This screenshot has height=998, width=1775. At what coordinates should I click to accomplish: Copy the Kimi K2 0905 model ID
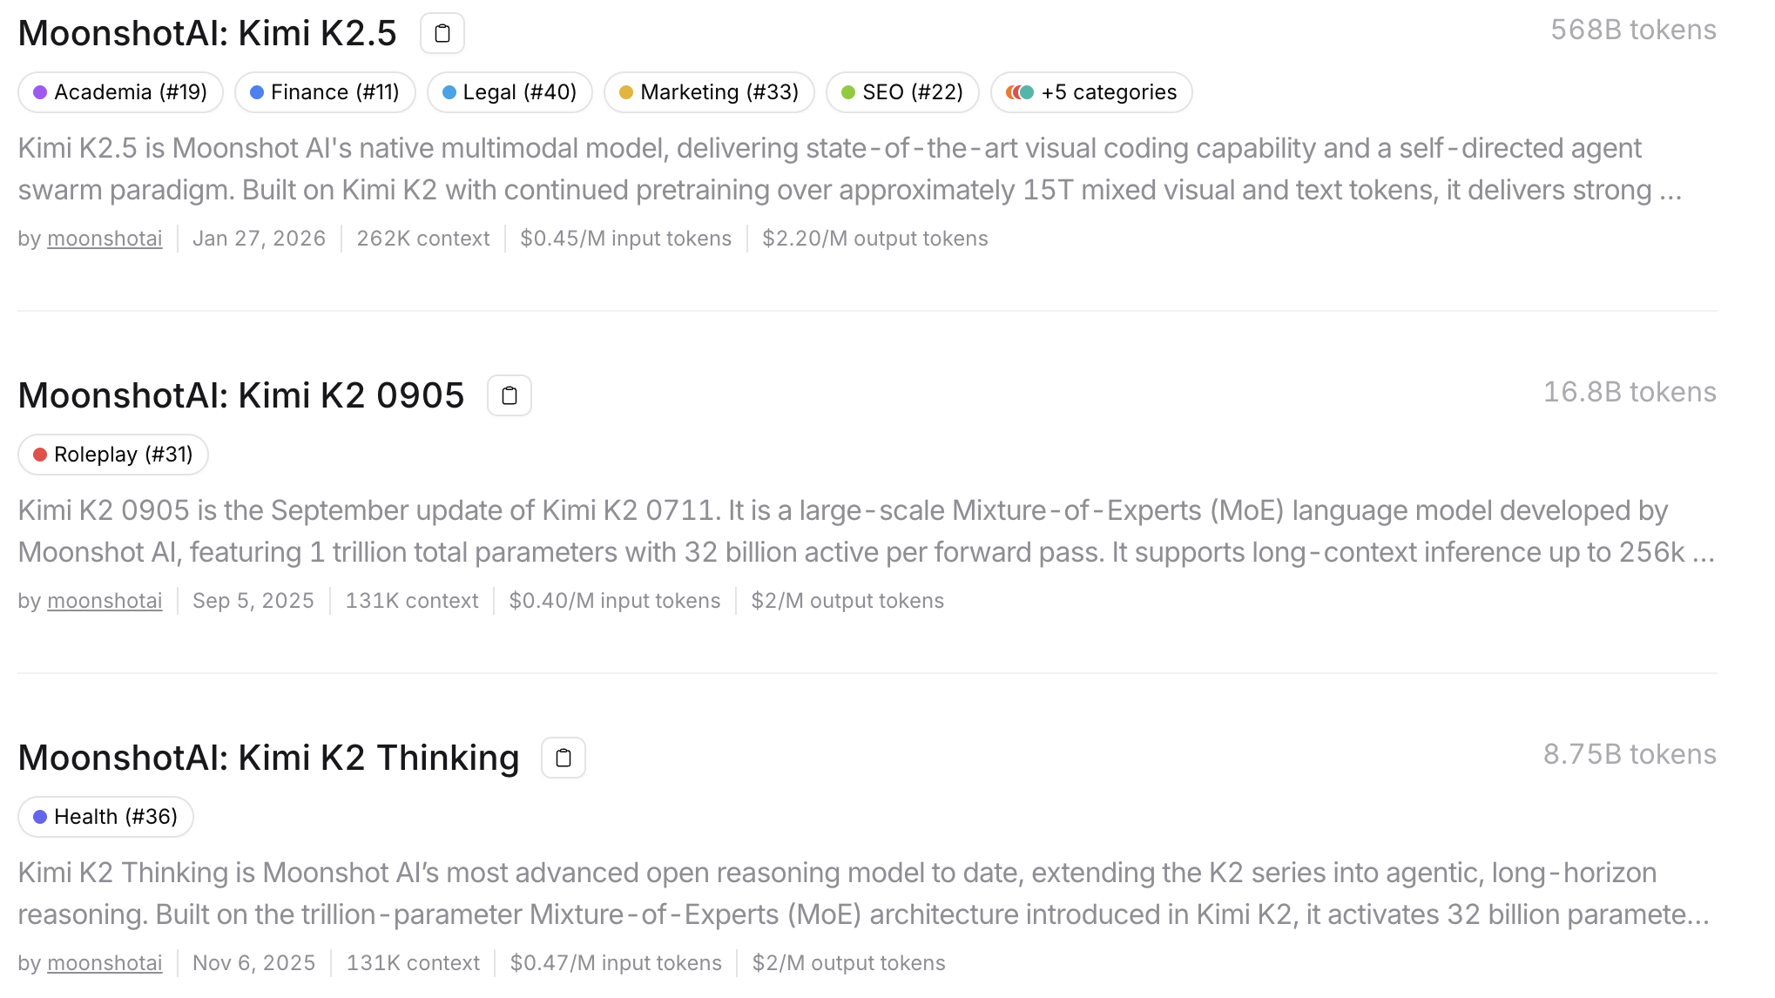pyautogui.click(x=510, y=395)
